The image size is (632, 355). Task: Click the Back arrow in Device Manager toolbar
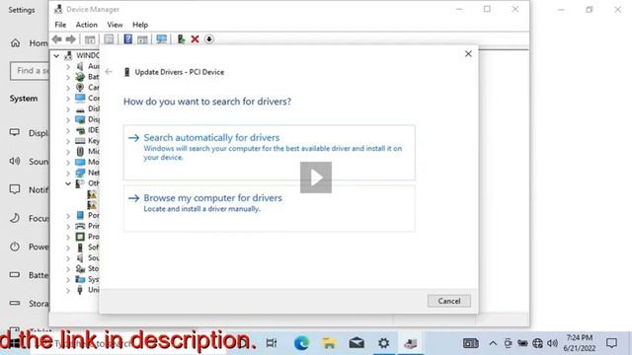pos(57,39)
